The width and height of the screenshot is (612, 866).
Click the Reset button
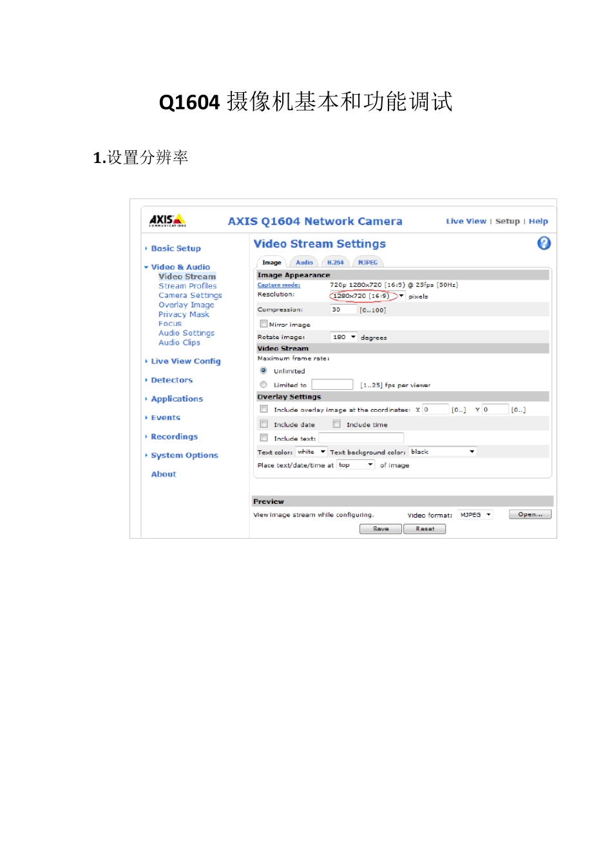click(425, 528)
